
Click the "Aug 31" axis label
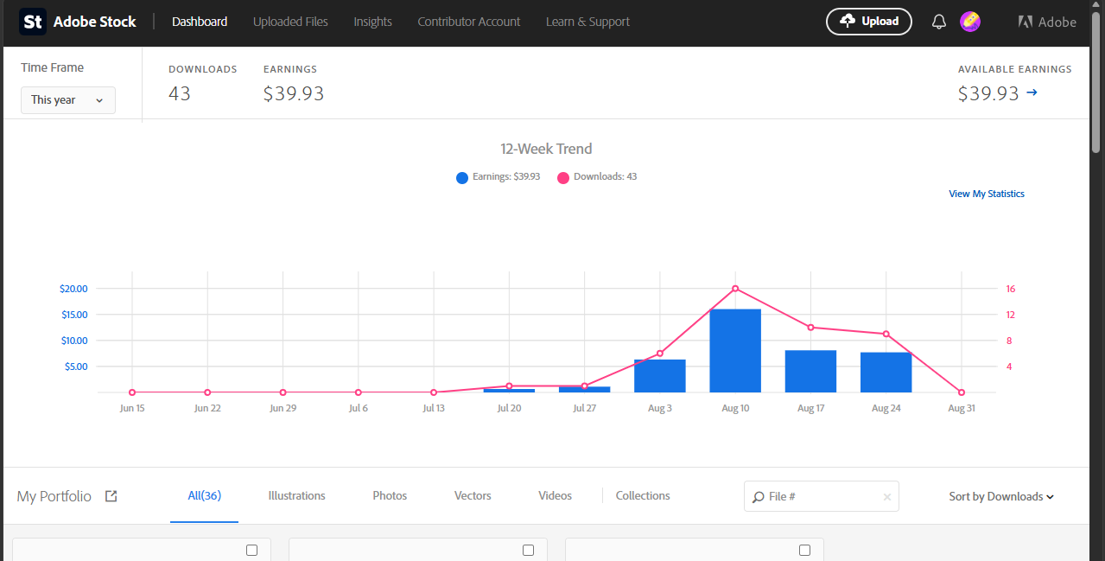click(x=962, y=408)
